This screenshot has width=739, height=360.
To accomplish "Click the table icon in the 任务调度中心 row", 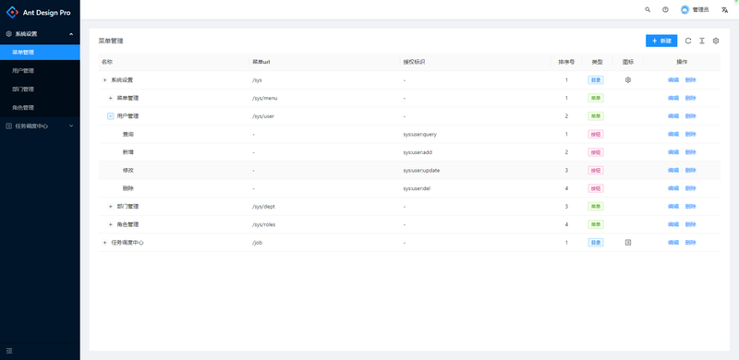I will click(x=628, y=242).
